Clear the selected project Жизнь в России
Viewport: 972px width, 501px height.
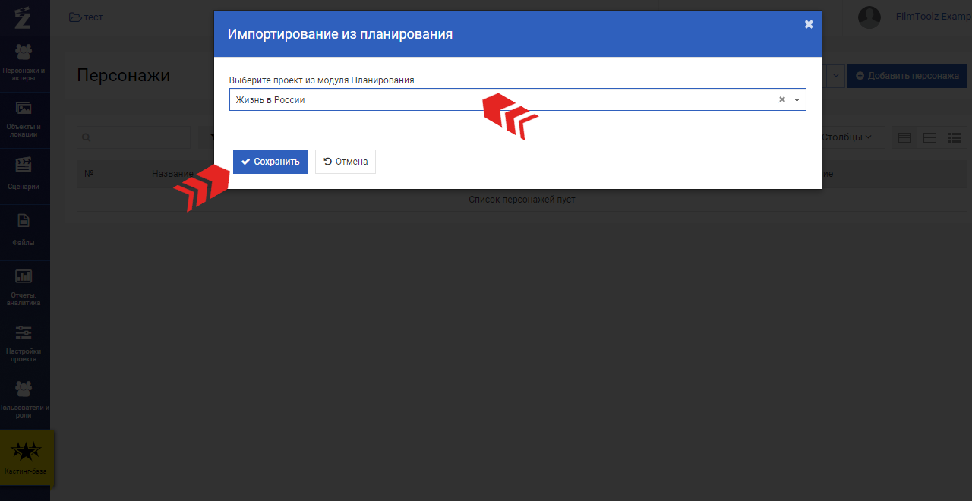pos(782,99)
